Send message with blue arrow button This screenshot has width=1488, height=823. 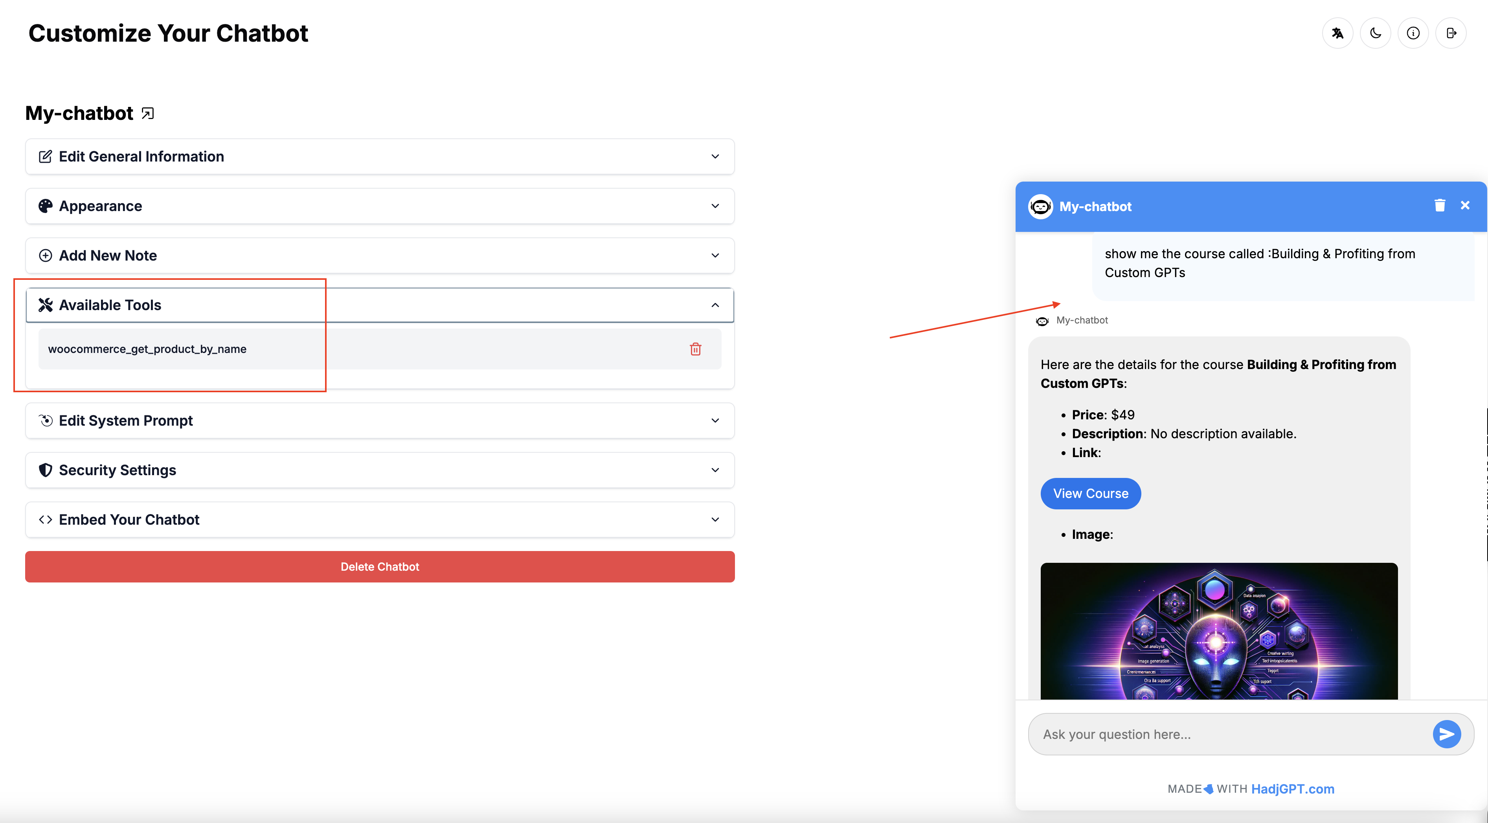[x=1446, y=734]
